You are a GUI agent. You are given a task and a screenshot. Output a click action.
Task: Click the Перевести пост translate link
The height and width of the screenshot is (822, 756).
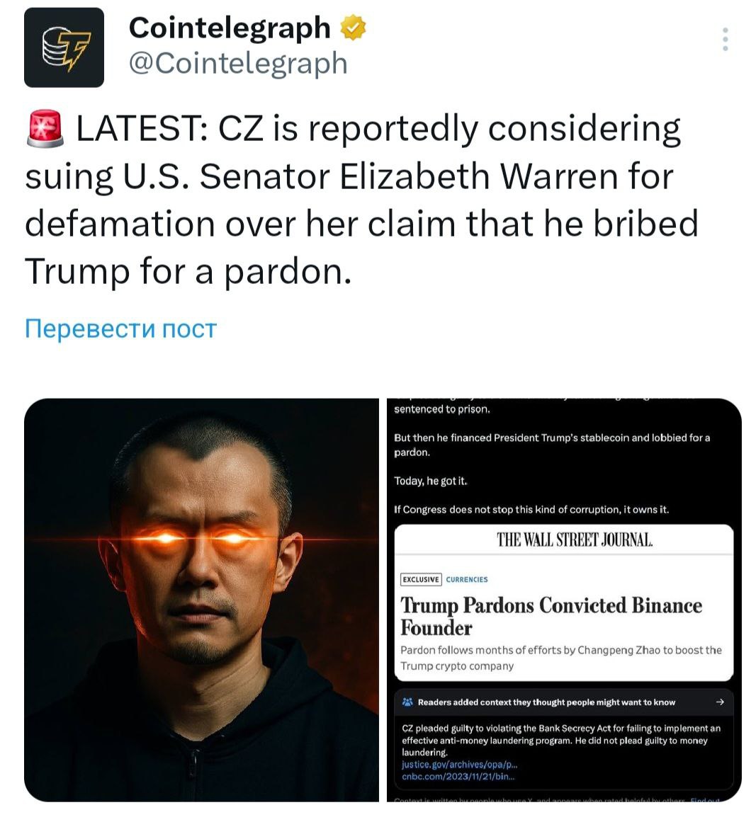coord(120,329)
